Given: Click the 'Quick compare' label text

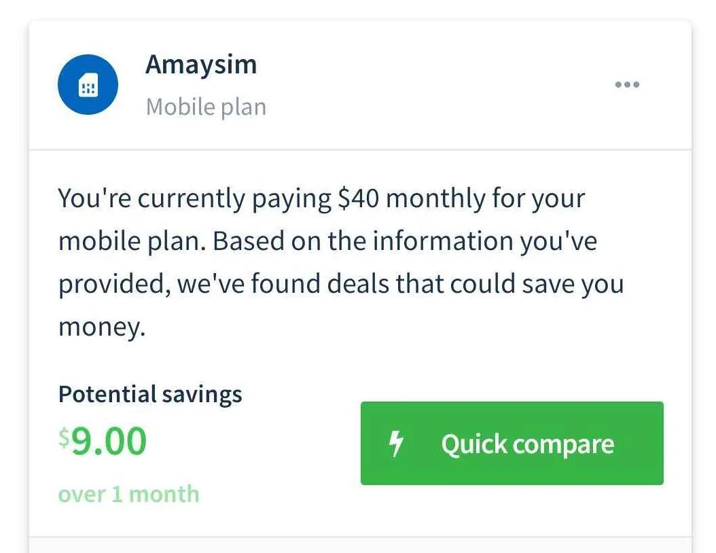Looking at the screenshot, I should coord(527,444).
